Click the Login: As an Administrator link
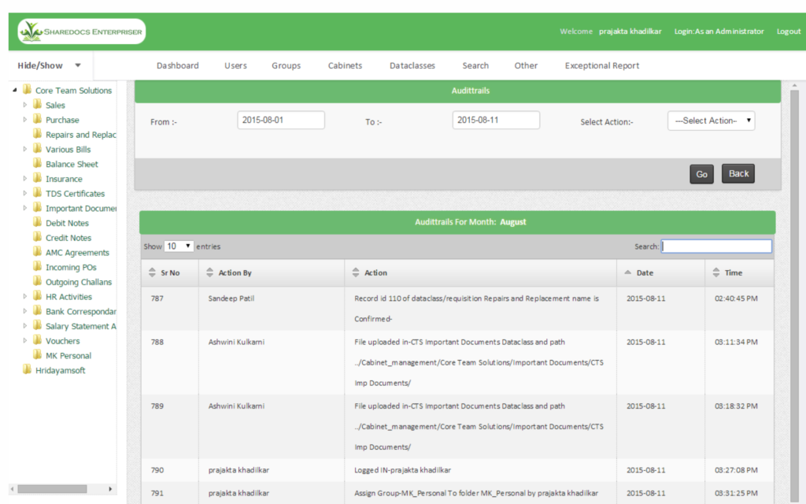Image resolution: width=806 pixels, height=504 pixels. point(719,31)
